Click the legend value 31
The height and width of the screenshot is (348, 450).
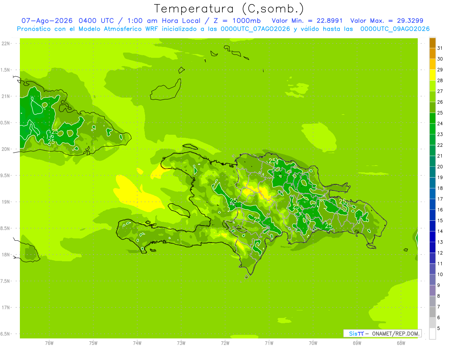[x=440, y=48]
